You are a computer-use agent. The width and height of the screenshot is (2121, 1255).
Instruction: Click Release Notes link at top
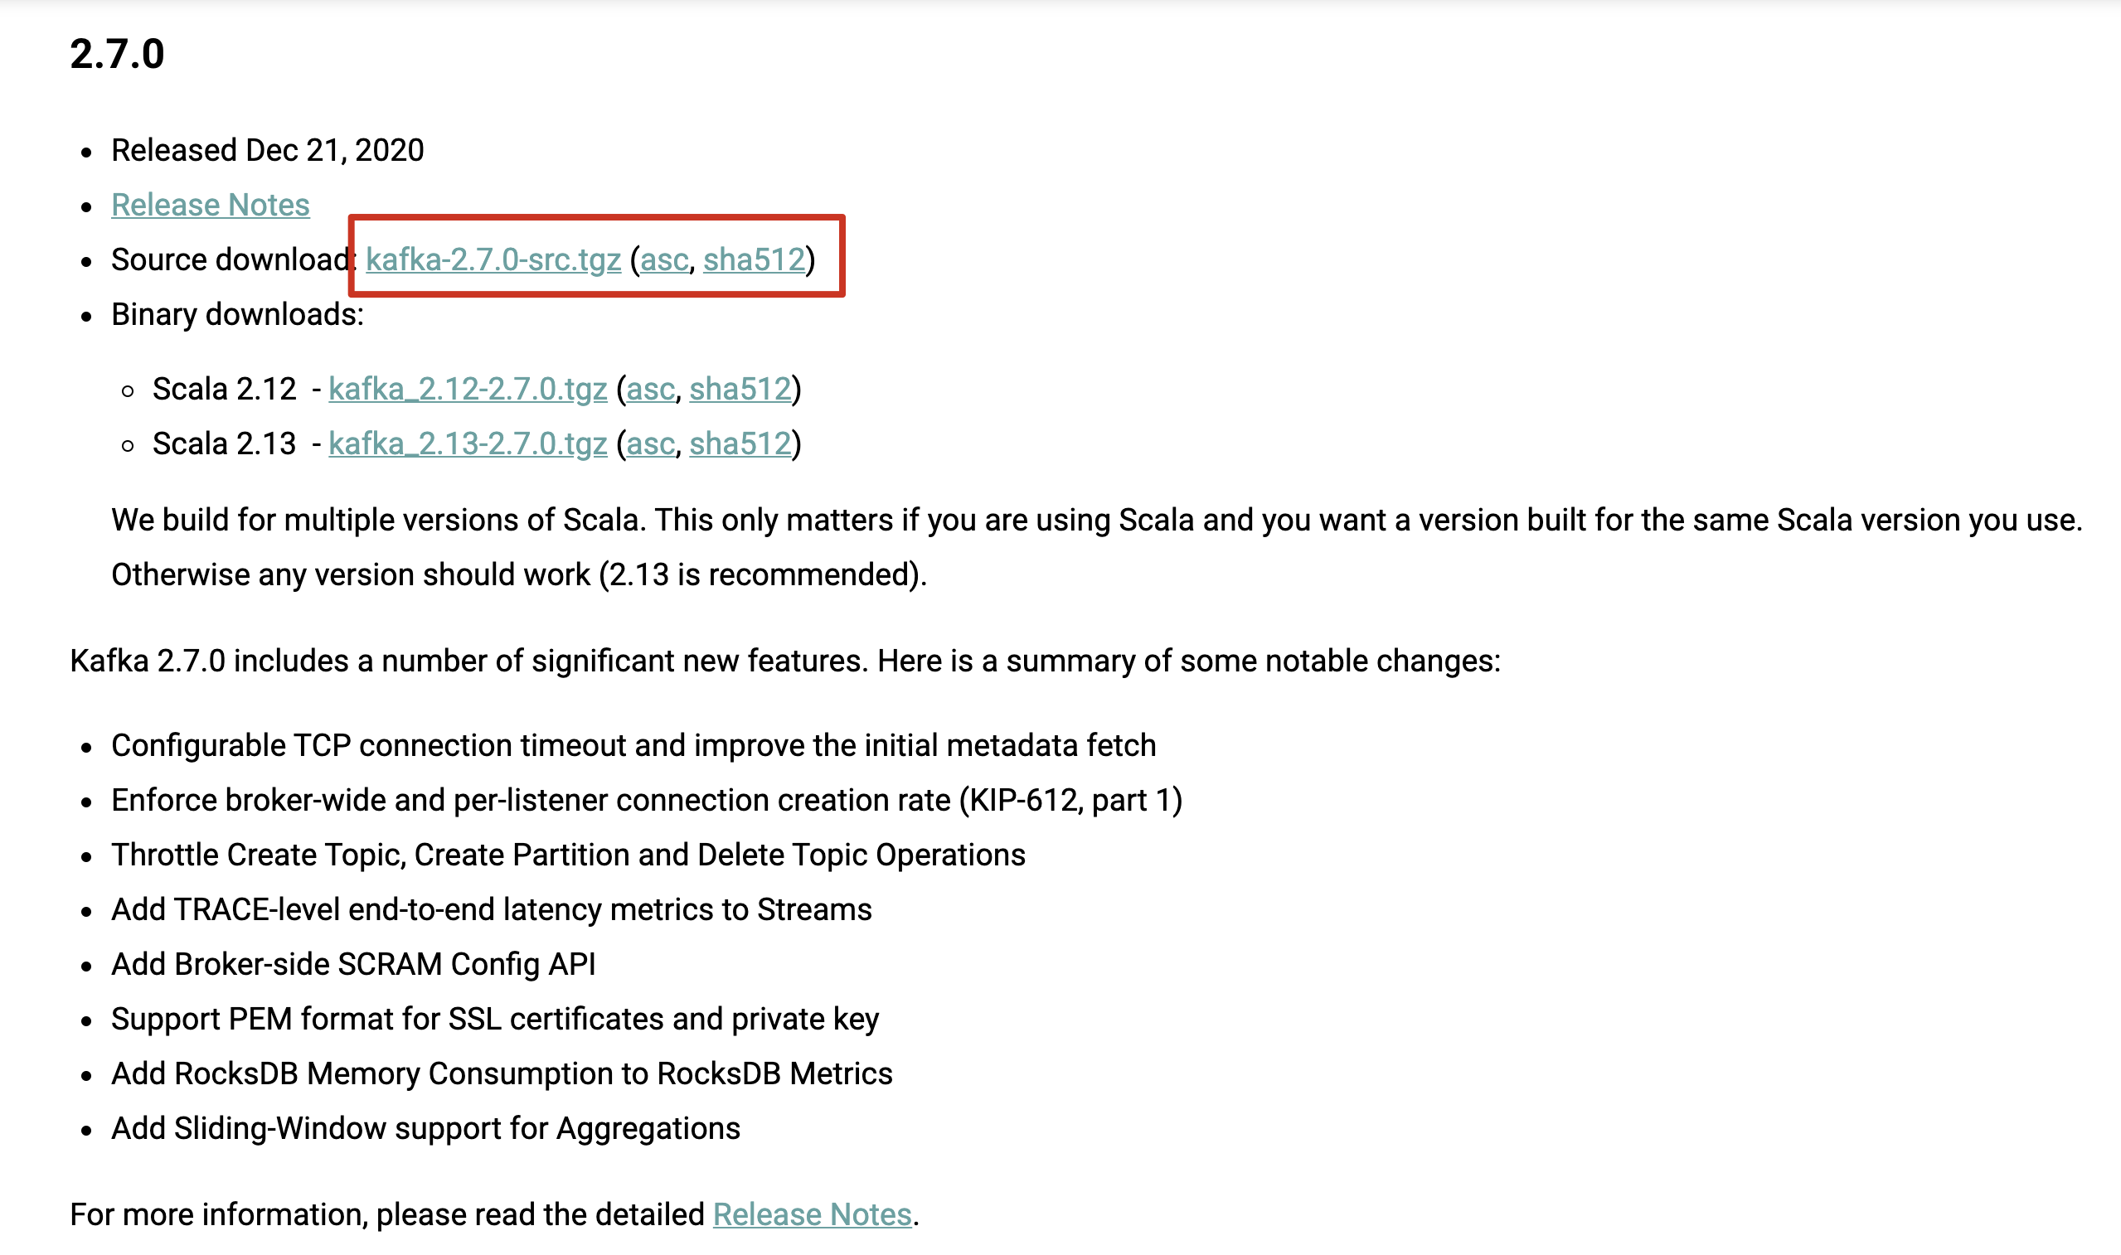click(x=211, y=205)
